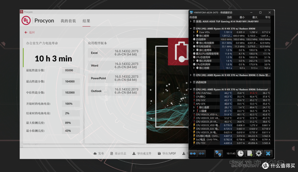Image resolution: width=298 pixels, height=172 pixels.
Task: Click the 10:11:45 elapsed time display
Action: [231, 154]
